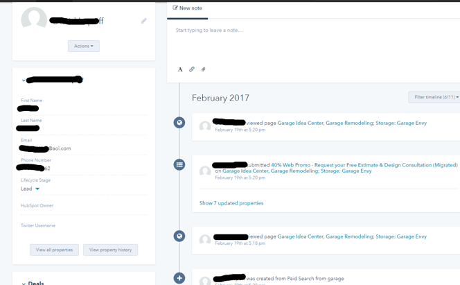
Task: Click page view timeline icon at 5:18 pm
Action: [179, 236]
